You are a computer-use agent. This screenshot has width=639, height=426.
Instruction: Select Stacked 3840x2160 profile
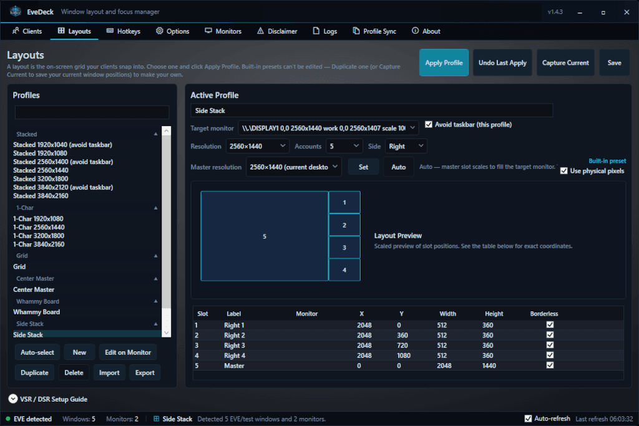click(41, 196)
